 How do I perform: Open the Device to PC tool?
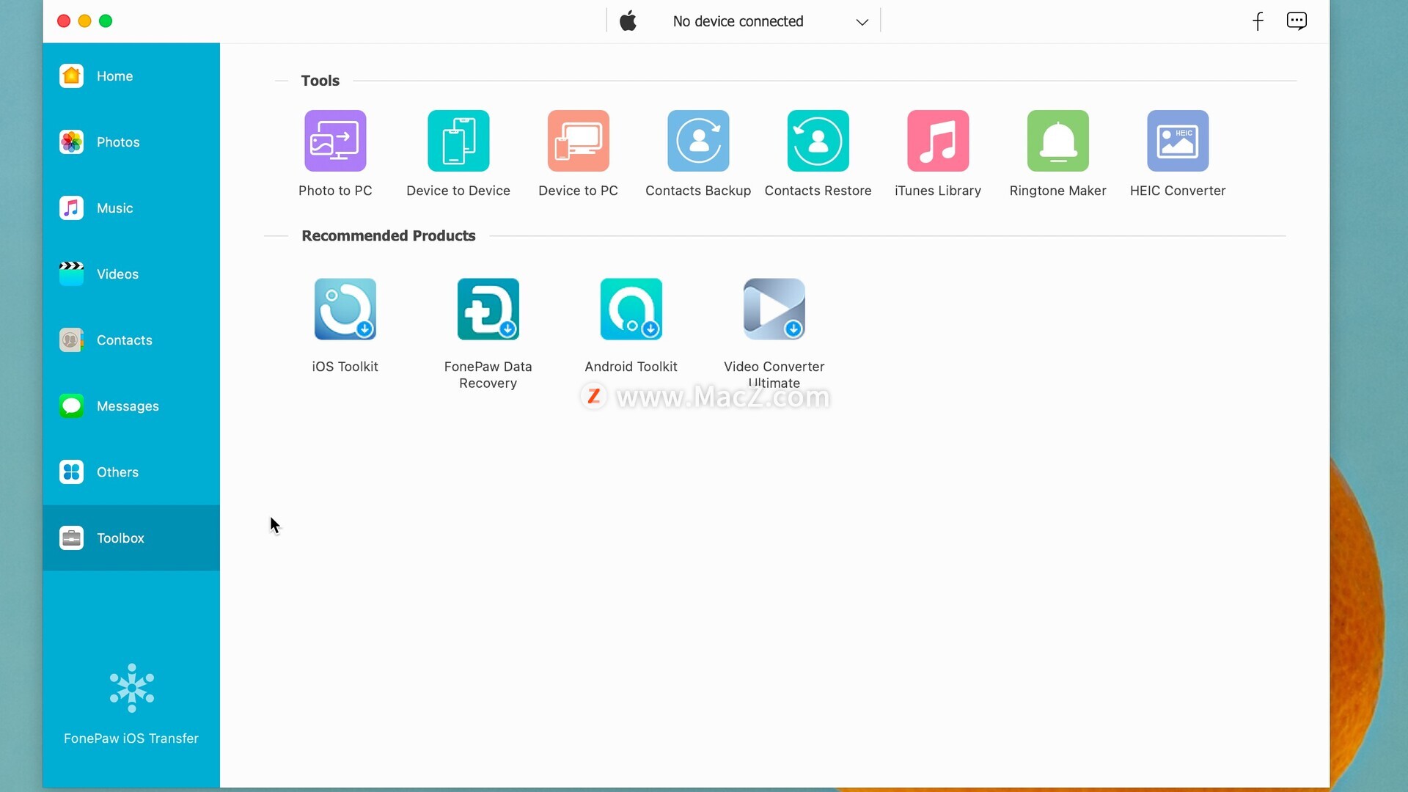point(578,141)
